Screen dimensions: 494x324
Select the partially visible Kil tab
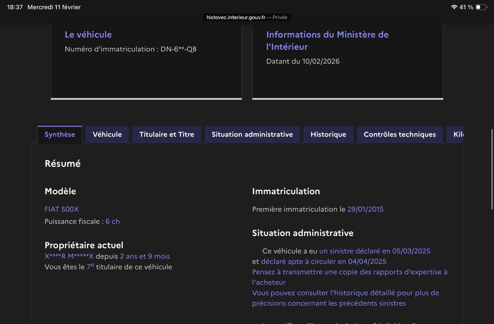tap(458, 134)
